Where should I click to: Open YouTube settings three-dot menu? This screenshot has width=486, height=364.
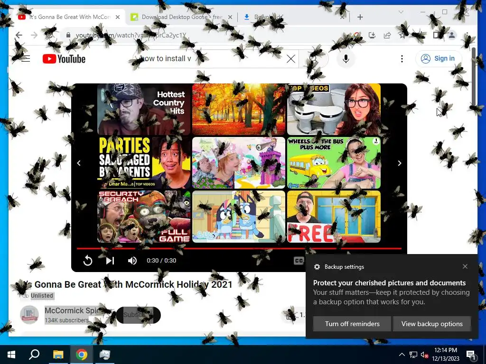tap(402, 59)
